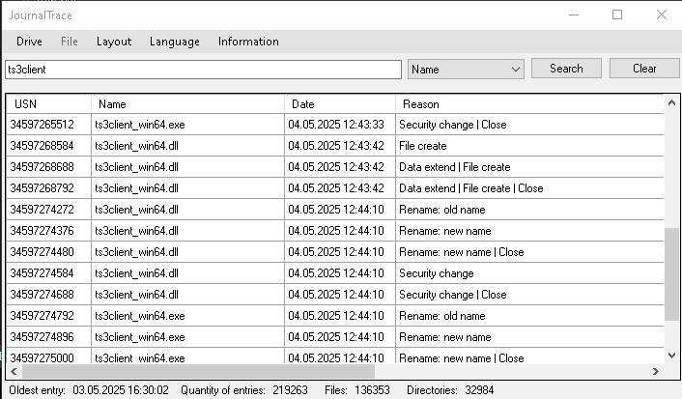Open the Language menu

point(175,42)
